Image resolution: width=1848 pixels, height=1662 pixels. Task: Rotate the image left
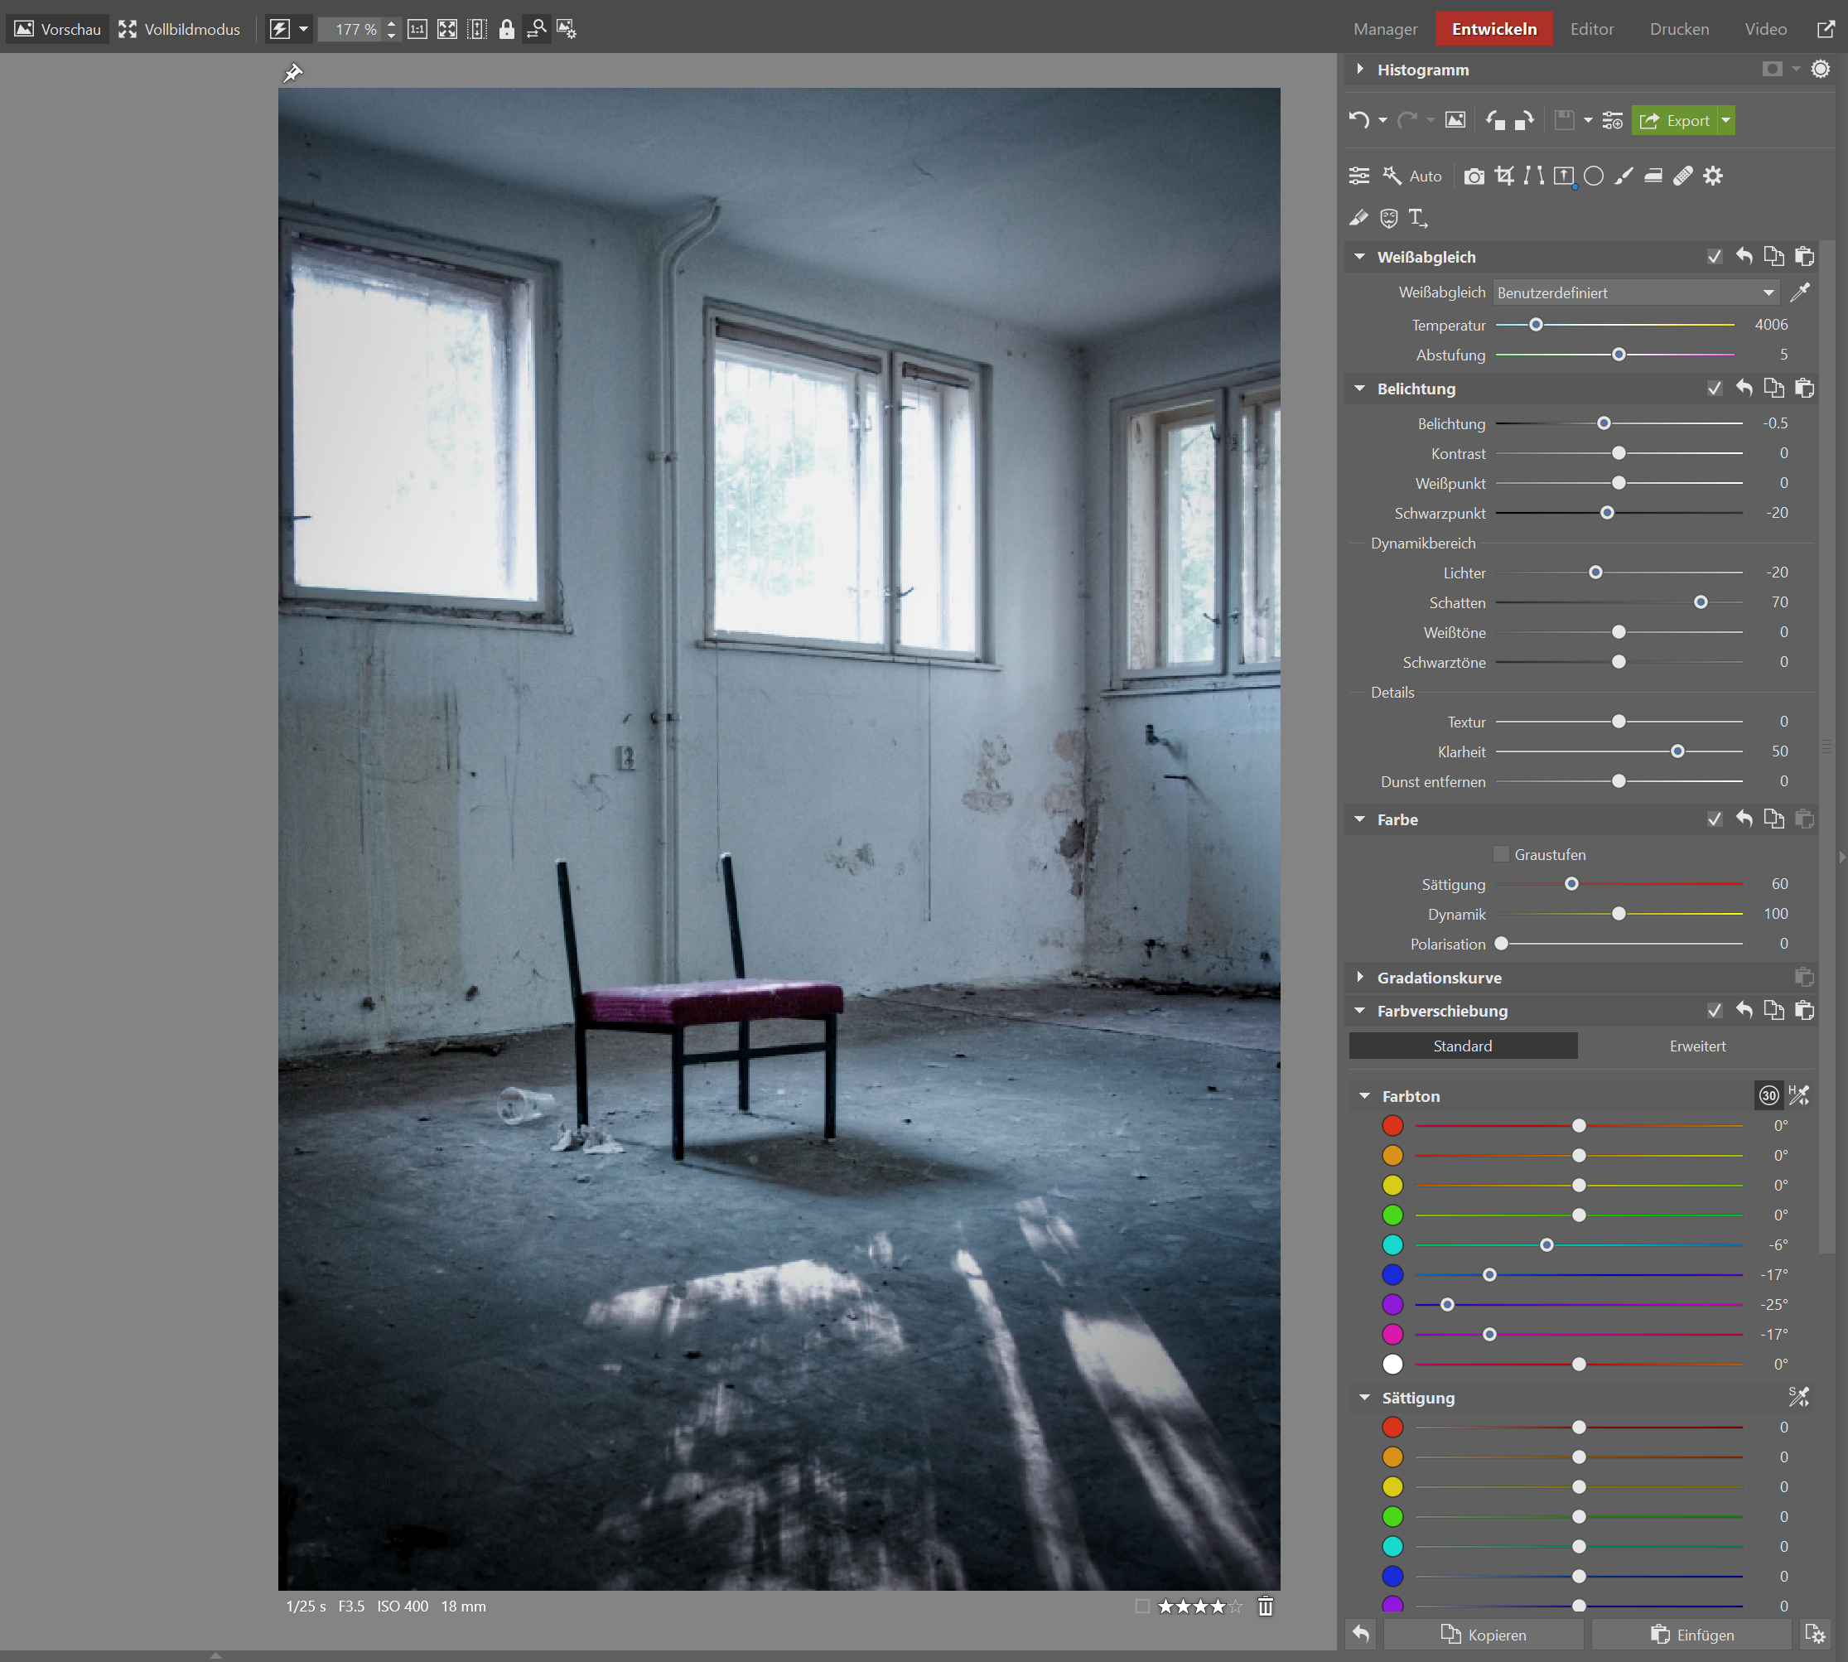pyautogui.click(x=1494, y=120)
